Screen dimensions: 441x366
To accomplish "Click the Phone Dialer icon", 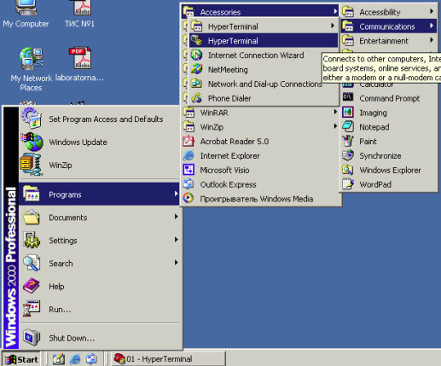I will click(x=196, y=98).
